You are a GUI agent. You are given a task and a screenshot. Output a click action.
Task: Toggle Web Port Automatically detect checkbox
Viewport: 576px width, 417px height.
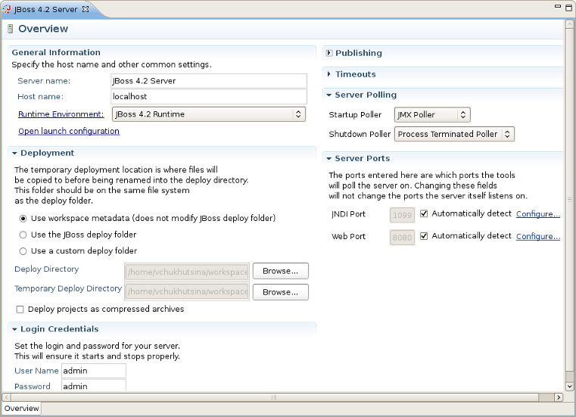[424, 236]
